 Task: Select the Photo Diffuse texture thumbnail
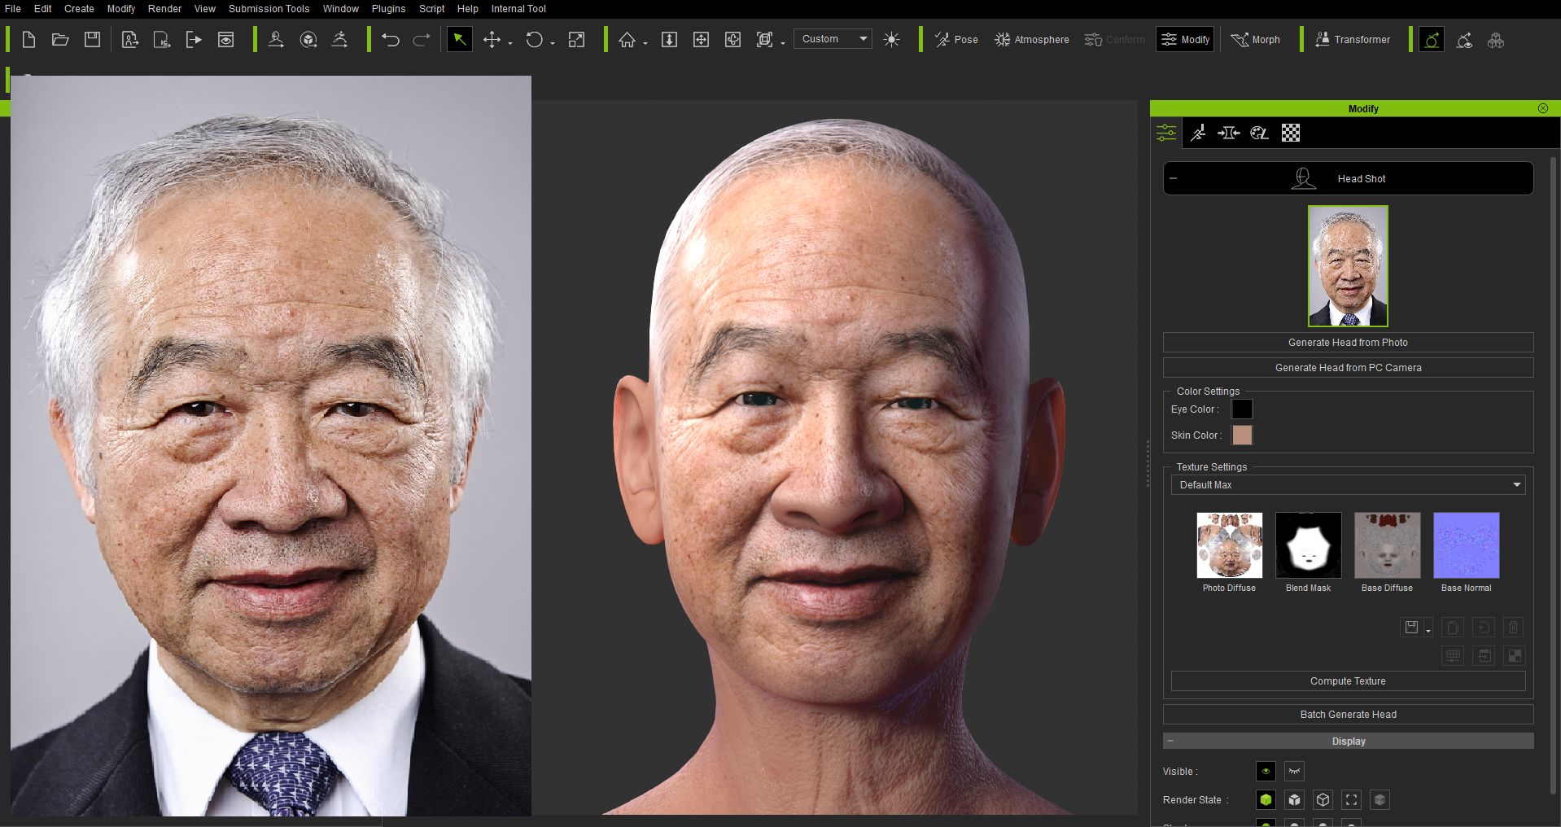click(1230, 545)
